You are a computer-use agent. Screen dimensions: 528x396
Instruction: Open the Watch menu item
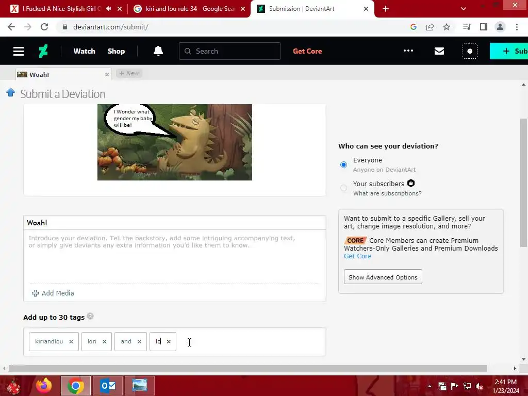84,51
